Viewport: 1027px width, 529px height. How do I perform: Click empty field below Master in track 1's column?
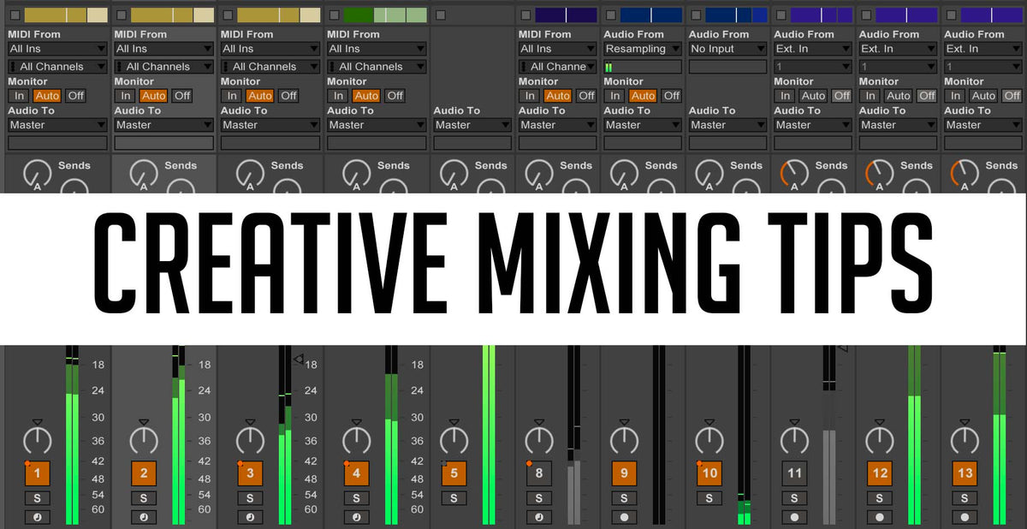(57, 143)
